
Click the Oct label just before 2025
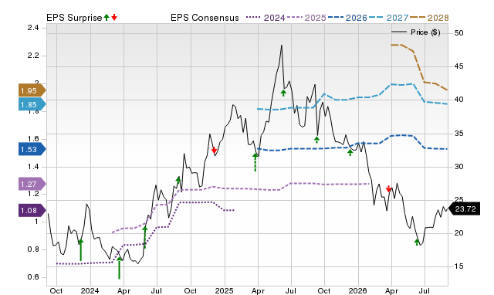[190, 290]
